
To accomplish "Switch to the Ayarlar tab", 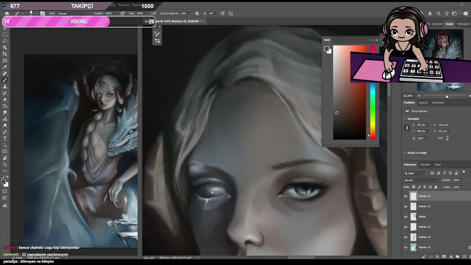I will 423,103.
